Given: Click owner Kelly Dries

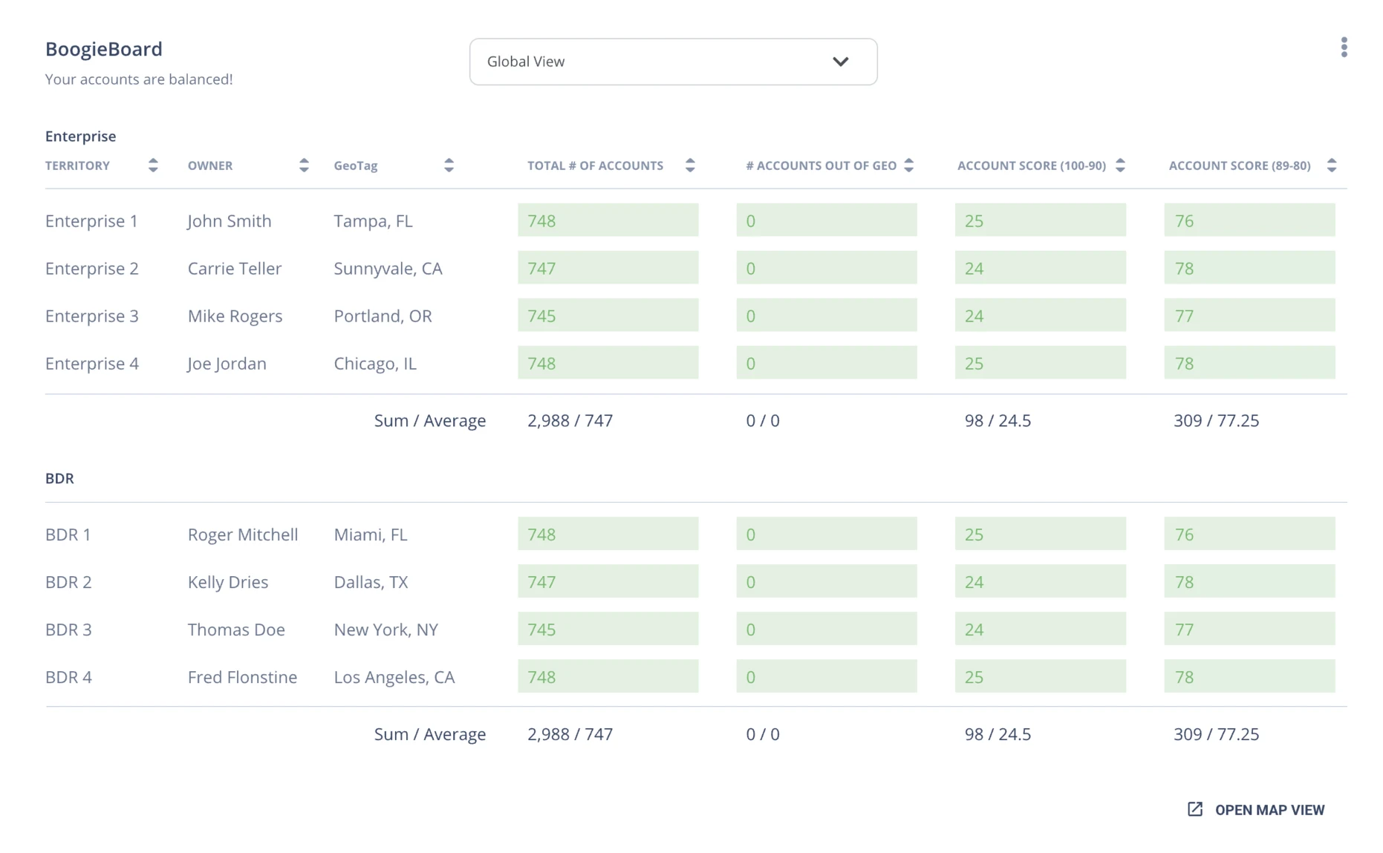Looking at the screenshot, I should pyautogui.click(x=228, y=581).
